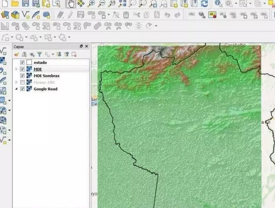
Task: Close the Capas panel
Action: 87,47
